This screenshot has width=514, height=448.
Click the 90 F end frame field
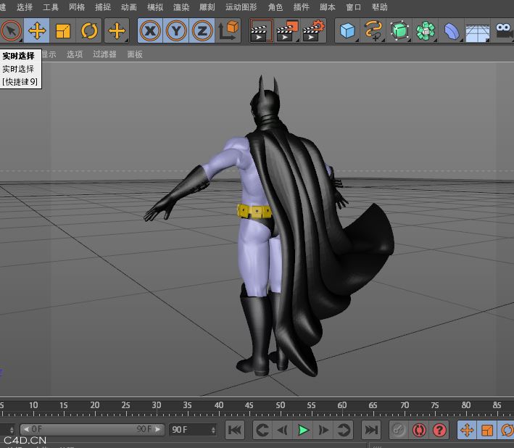(193, 430)
